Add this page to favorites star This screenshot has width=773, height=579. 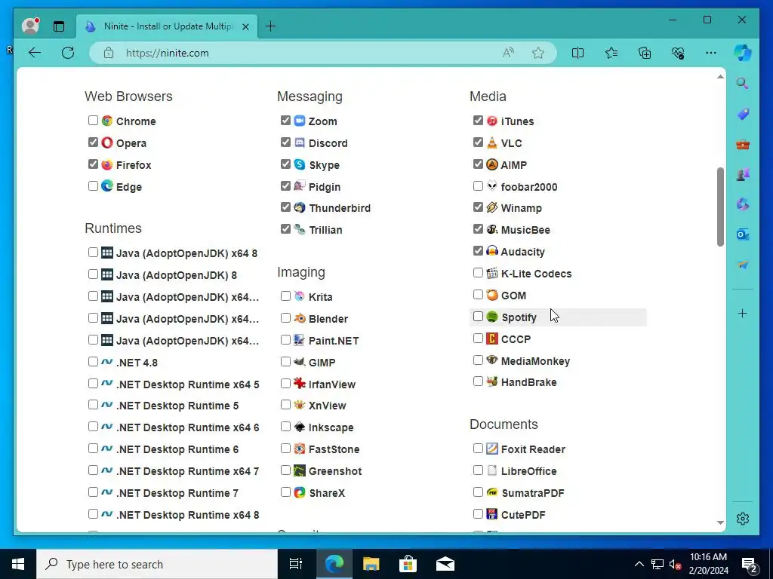tap(537, 53)
